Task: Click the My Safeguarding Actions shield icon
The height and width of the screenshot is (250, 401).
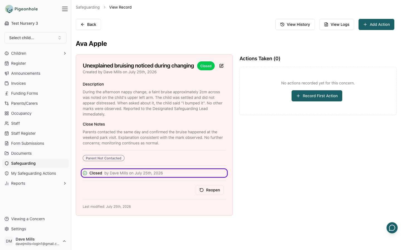Action: click(7, 173)
